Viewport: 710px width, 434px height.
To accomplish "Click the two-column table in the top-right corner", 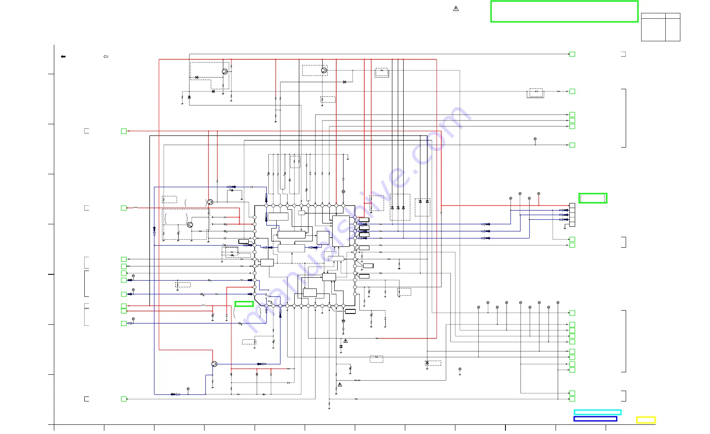I will coord(661,27).
